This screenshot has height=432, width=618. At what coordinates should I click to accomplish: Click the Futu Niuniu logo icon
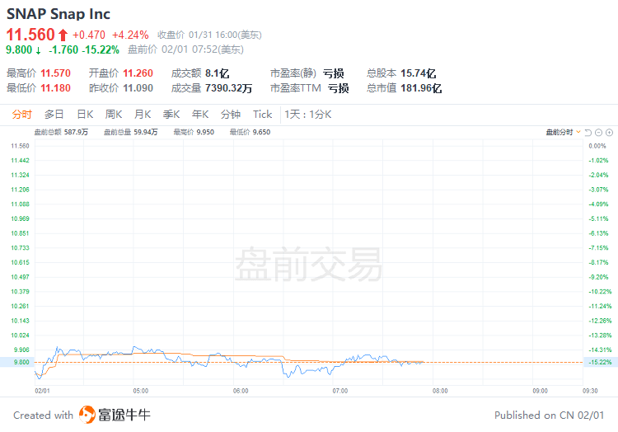[87, 415]
